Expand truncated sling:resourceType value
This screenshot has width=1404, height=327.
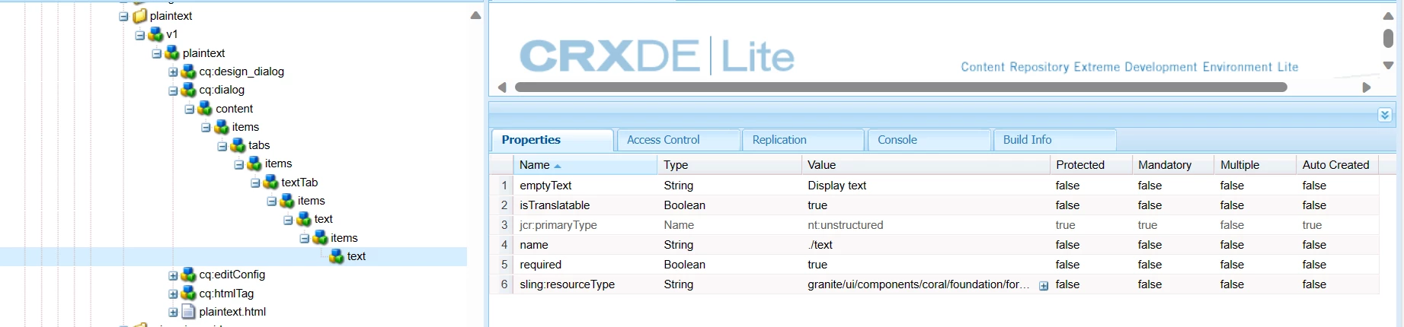click(x=1044, y=286)
